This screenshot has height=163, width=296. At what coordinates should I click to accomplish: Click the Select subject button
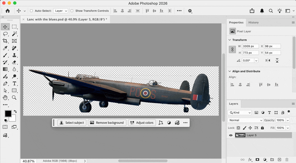coord(72,123)
